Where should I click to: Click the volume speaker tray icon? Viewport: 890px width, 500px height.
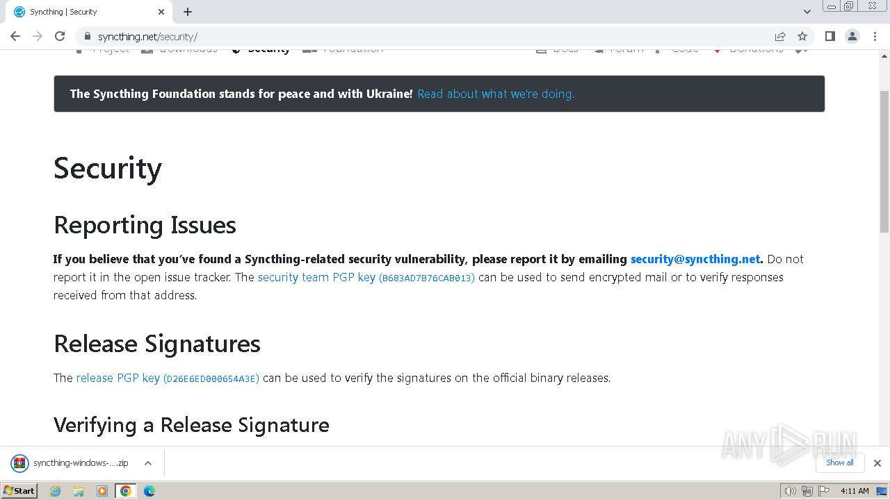click(790, 491)
